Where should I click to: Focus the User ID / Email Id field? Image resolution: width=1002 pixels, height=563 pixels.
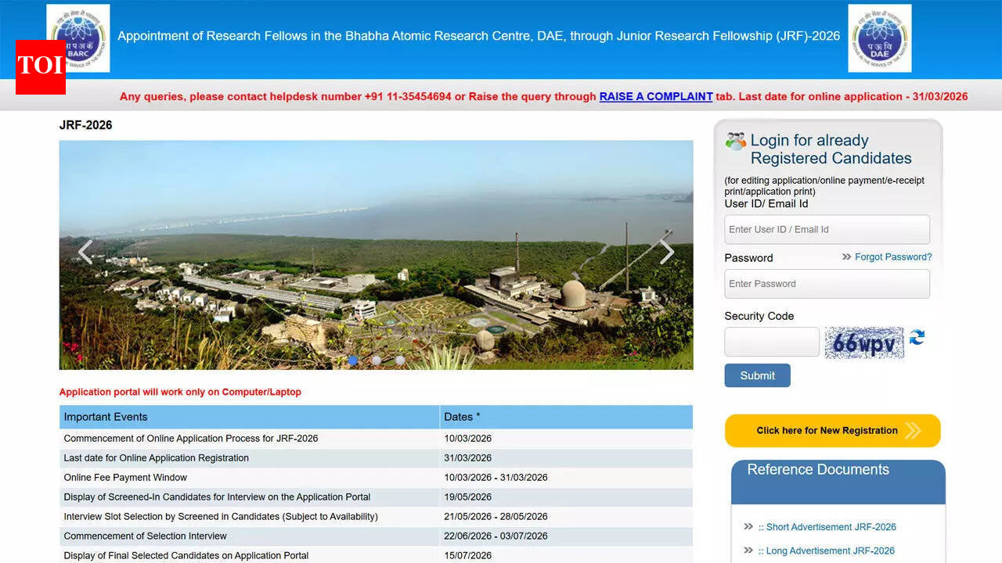[x=827, y=230]
